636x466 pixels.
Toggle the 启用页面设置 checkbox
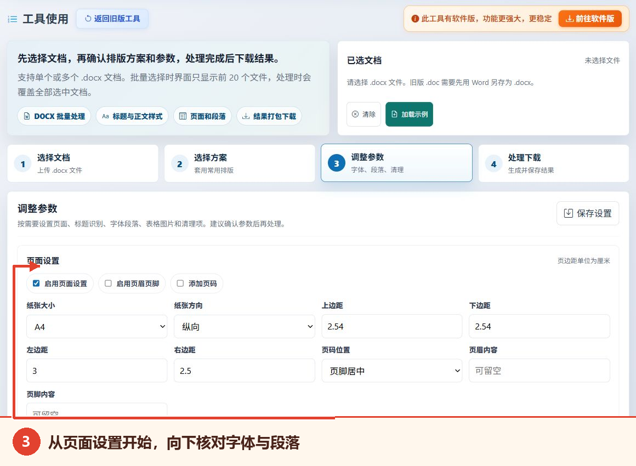36,283
